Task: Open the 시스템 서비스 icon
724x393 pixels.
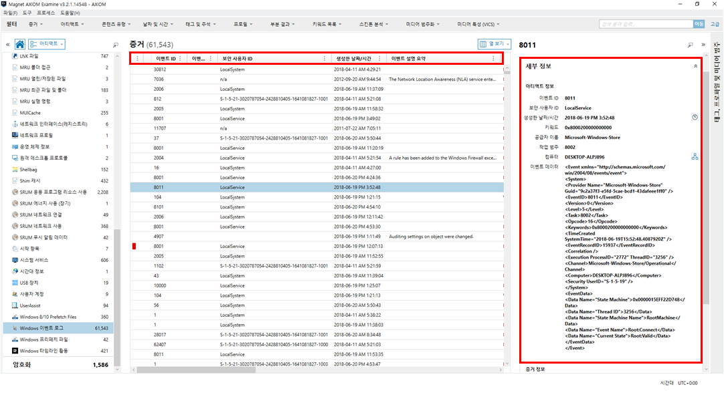Action: click(x=15, y=260)
